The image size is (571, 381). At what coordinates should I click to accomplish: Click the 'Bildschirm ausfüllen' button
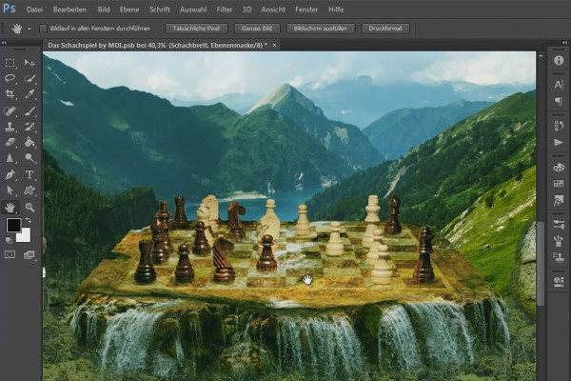(x=320, y=29)
